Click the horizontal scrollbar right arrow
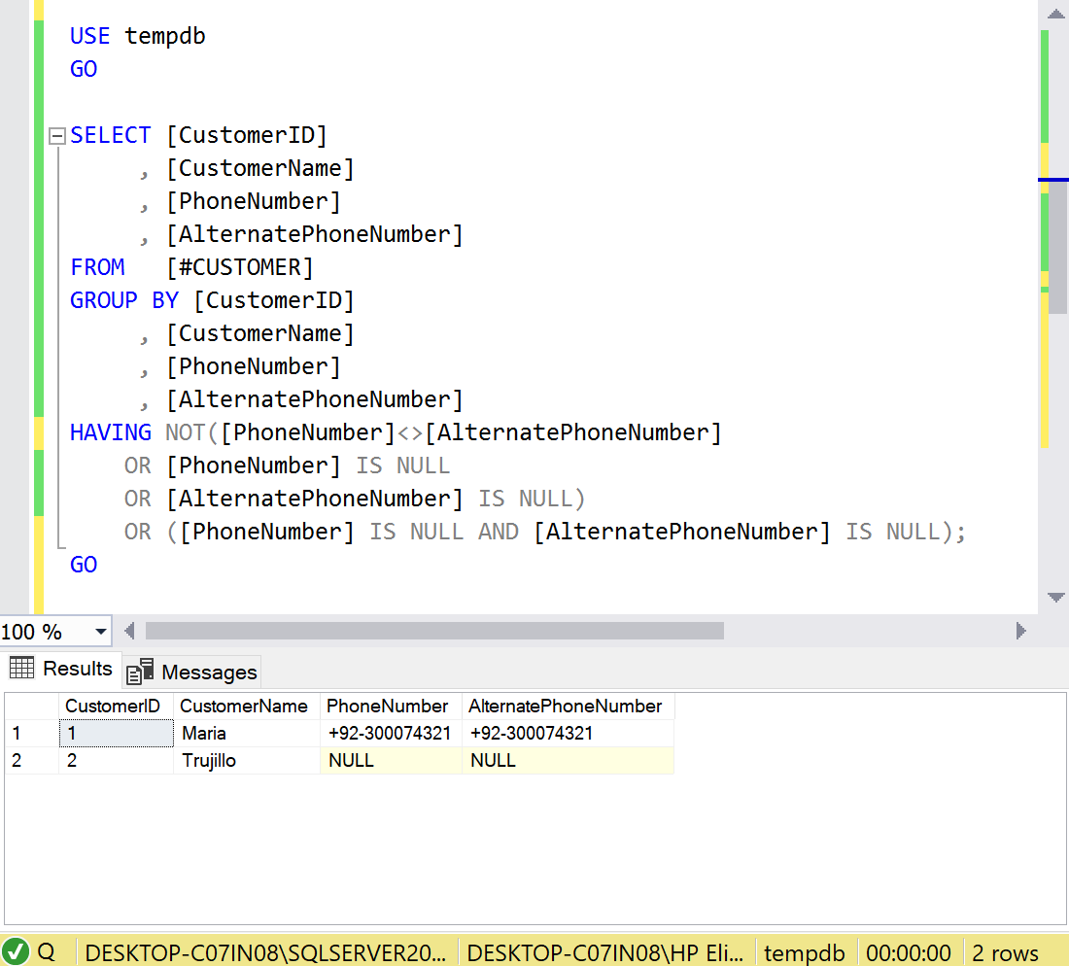The width and height of the screenshot is (1069, 966). [x=1020, y=632]
